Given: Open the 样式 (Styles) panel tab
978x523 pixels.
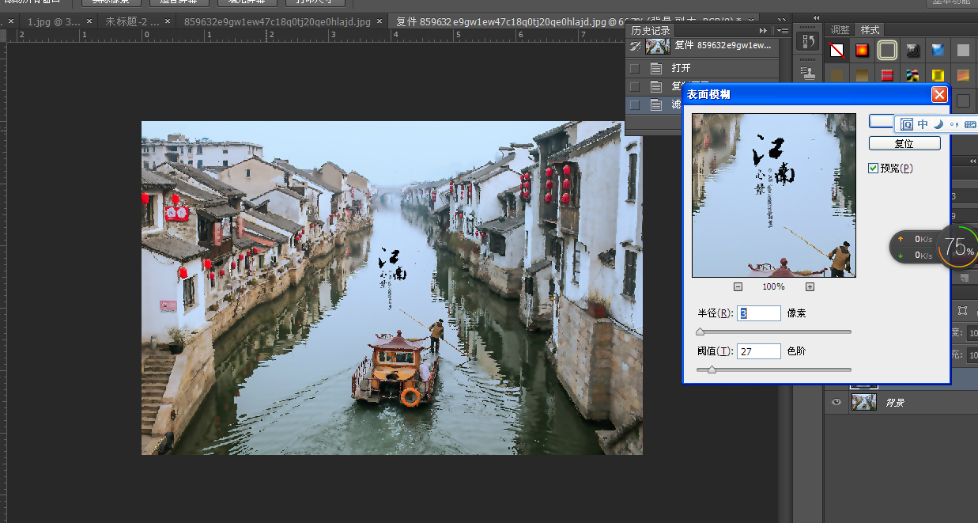Looking at the screenshot, I should pyautogui.click(x=870, y=29).
